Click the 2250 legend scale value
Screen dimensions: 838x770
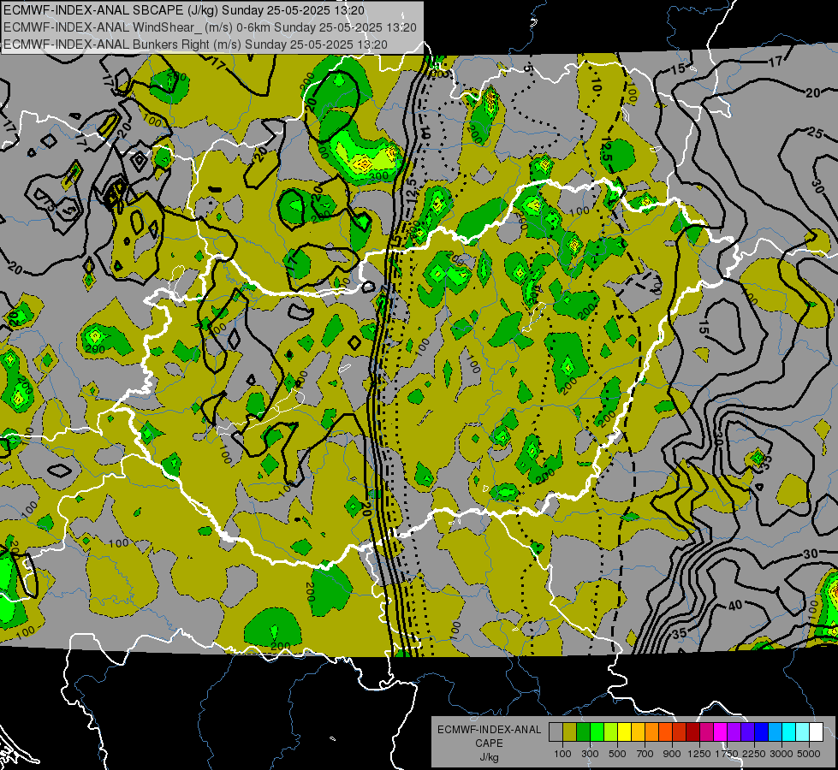click(x=754, y=754)
